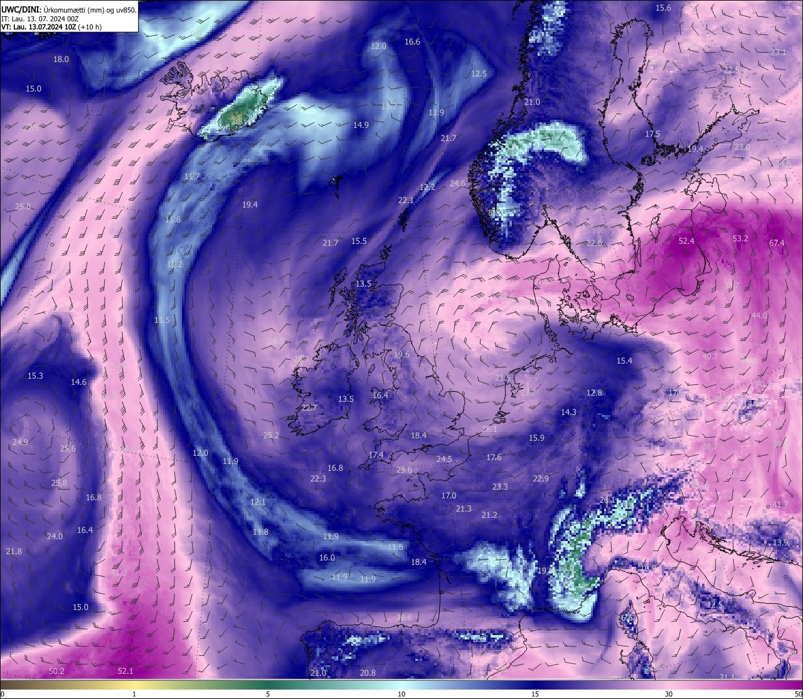Click the 'VT: Lau. 13.07.2024 10Z (+10 h)' line
Image resolution: width=803 pixels, height=699 pixels.
click(51, 27)
